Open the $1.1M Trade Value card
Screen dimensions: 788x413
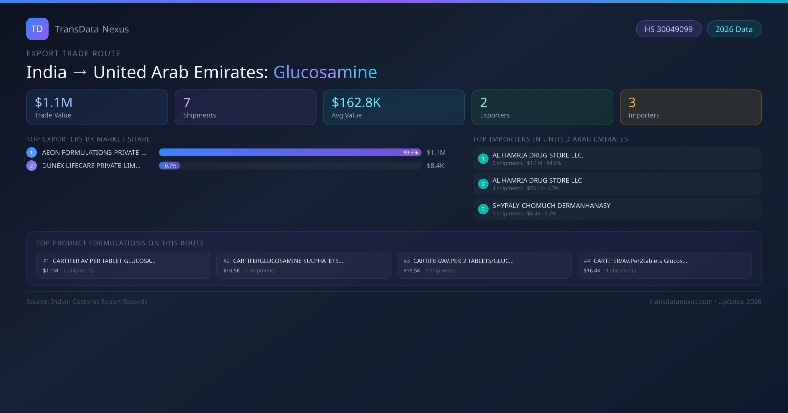tap(97, 107)
